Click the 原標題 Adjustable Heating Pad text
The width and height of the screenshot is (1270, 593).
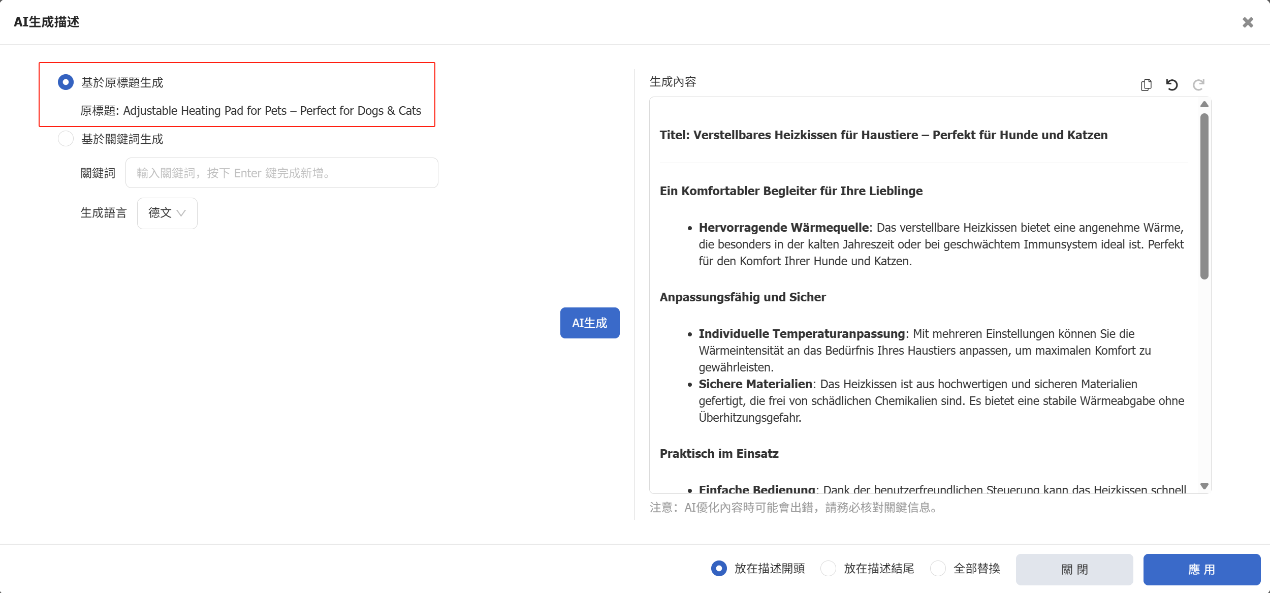(251, 111)
